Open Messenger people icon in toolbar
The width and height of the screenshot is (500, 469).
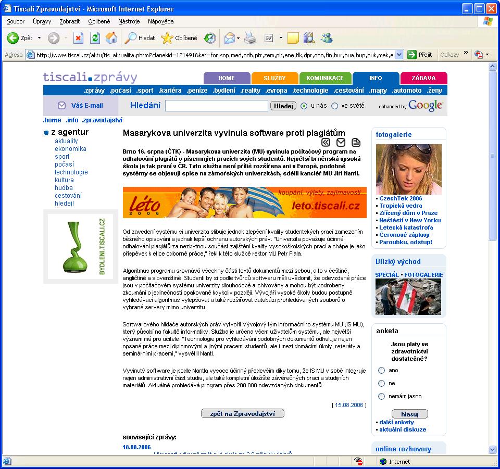327,38
